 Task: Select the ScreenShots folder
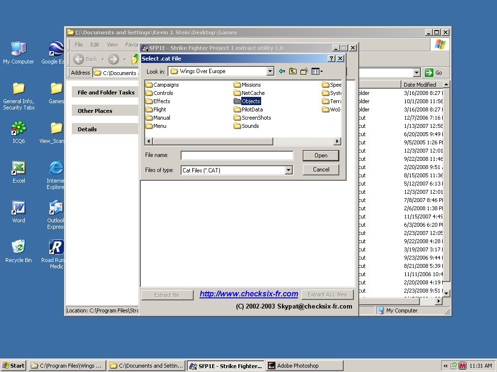pos(252,118)
